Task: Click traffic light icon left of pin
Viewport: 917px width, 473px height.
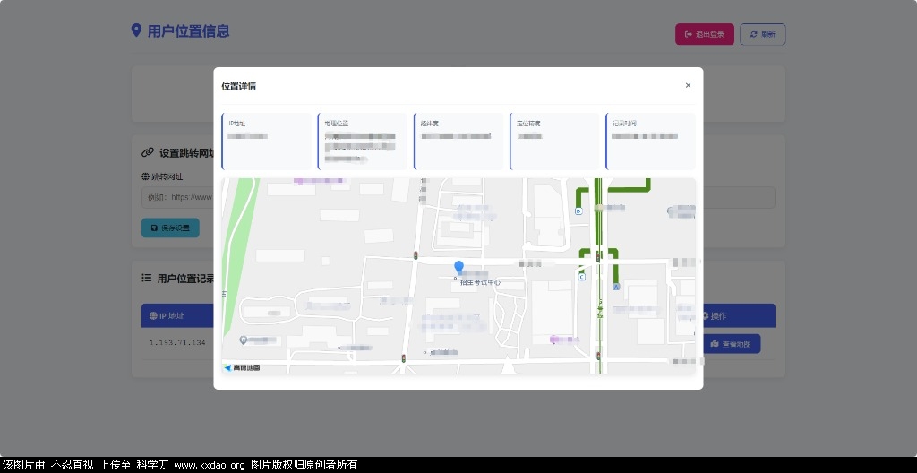Action: click(416, 255)
